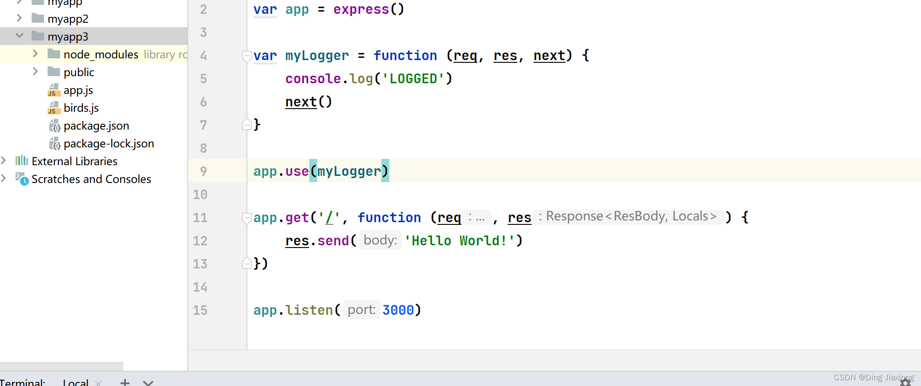Expand the myapp2 folder

[19, 18]
